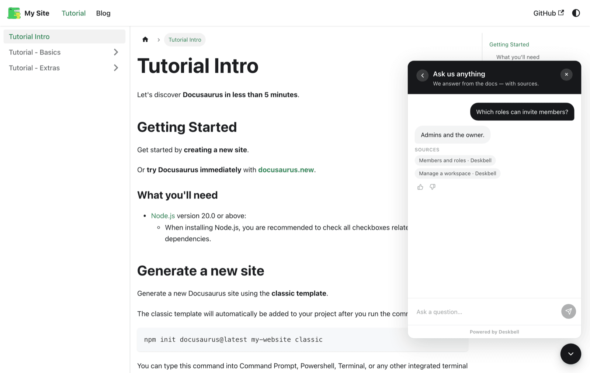The width and height of the screenshot is (590, 373).
Task: Open the Members and roles · Deskbell source
Action: coord(455,160)
